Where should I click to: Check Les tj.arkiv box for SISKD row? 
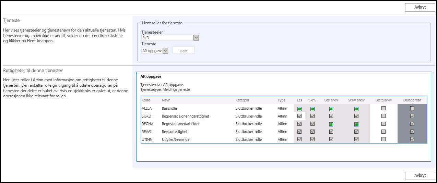pyautogui.click(x=383, y=116)
